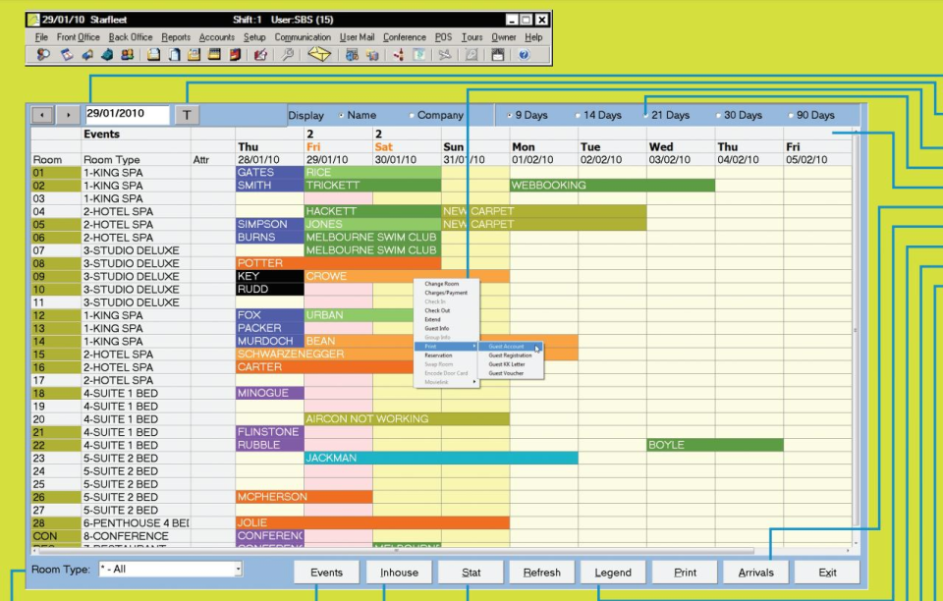Choose Charges/Payment from context menu

click(x=447, y=293)
